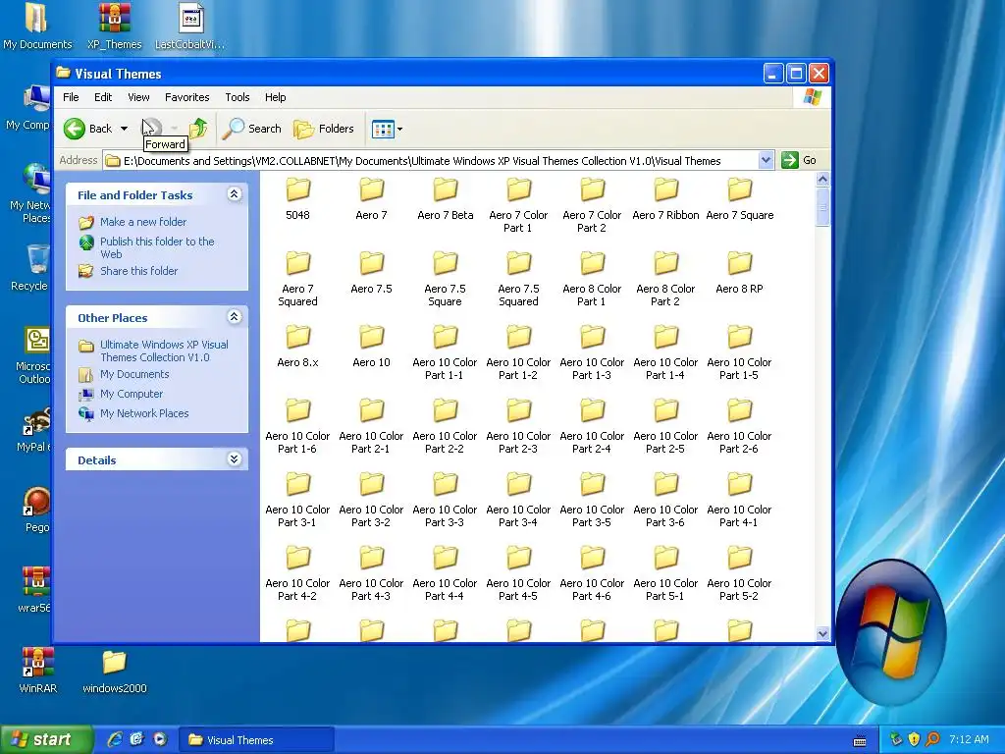
Task: Open the Search toolbar button
Action: [x=252, y=129]
